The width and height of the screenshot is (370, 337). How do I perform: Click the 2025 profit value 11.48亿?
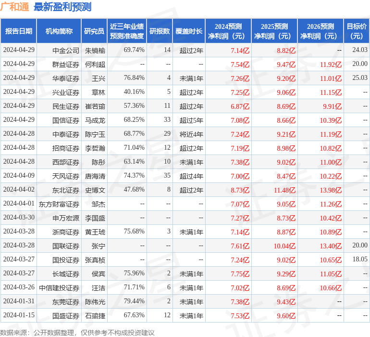coord(284,190)
